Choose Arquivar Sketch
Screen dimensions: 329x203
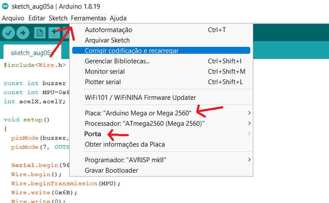click(x=161, y=40)
